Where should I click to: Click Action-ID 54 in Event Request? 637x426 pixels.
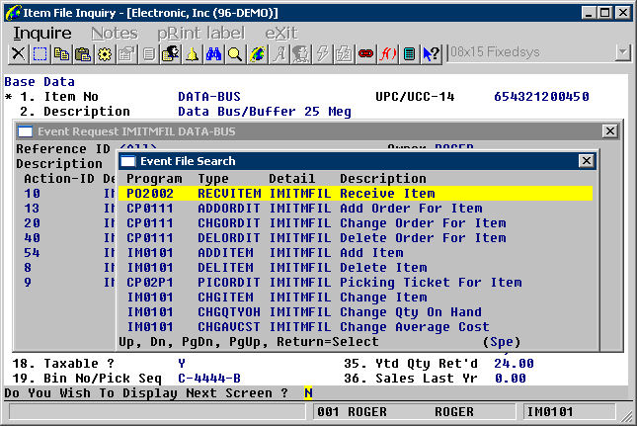tap(32, 253)
